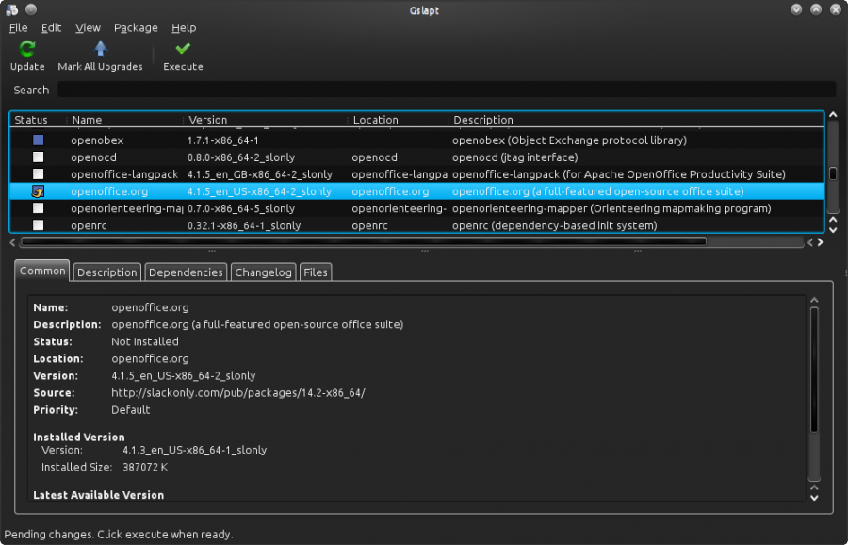The width and height of the screenshot is (848, 545).
Task: Click the round sticky button beside the app icon
Action: [x=31, y=9]
